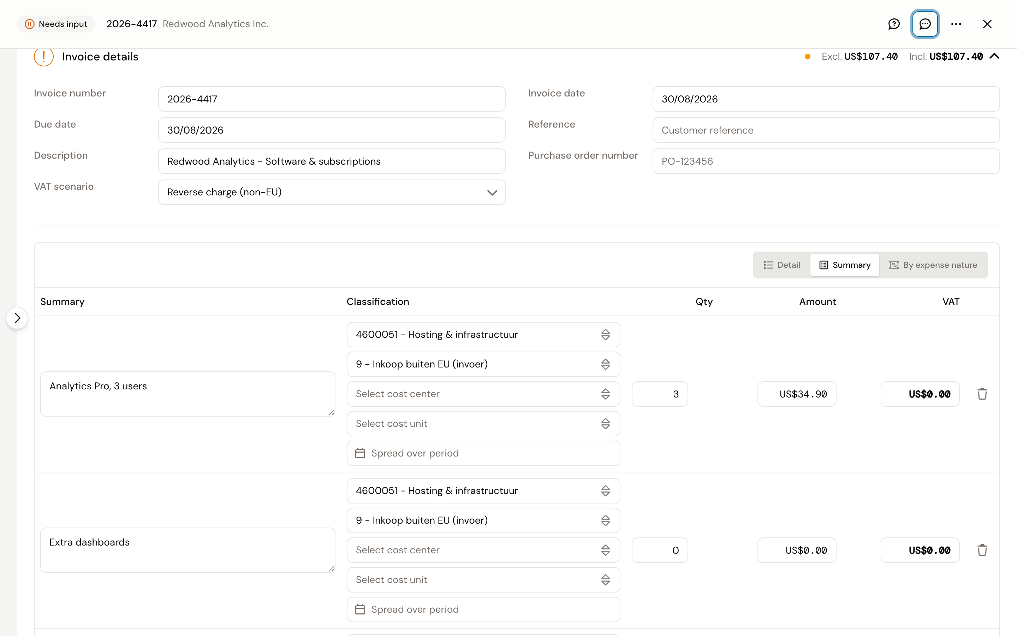This screenshot has width=1017, height=636.
Task: Click the Purchase order number field
Action: (826, 161)
